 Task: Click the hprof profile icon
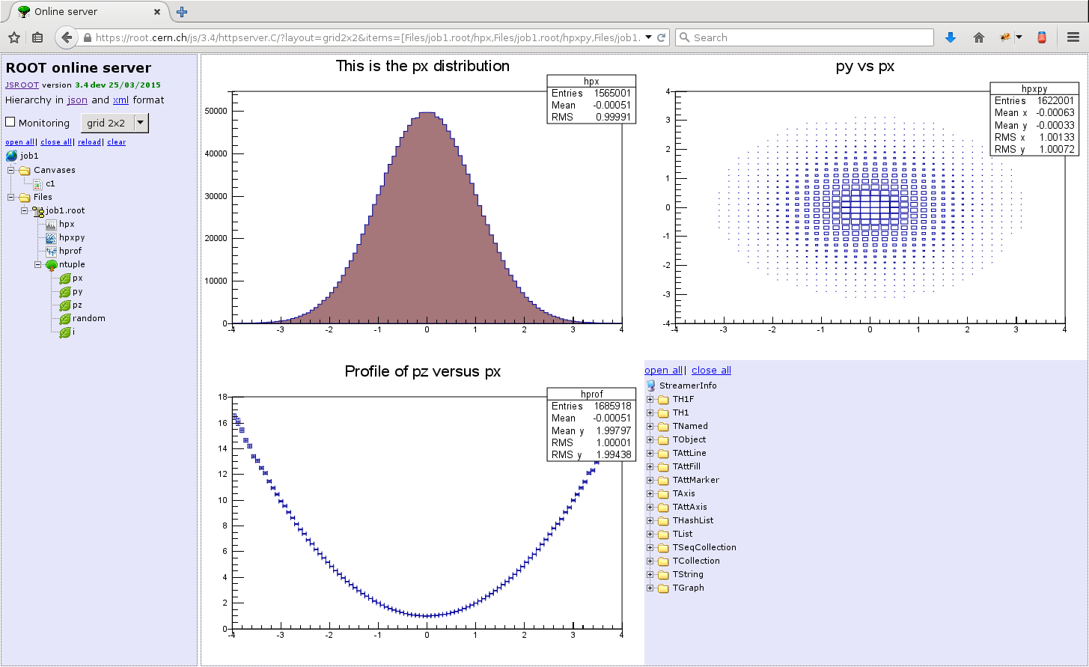click(51, 252)
